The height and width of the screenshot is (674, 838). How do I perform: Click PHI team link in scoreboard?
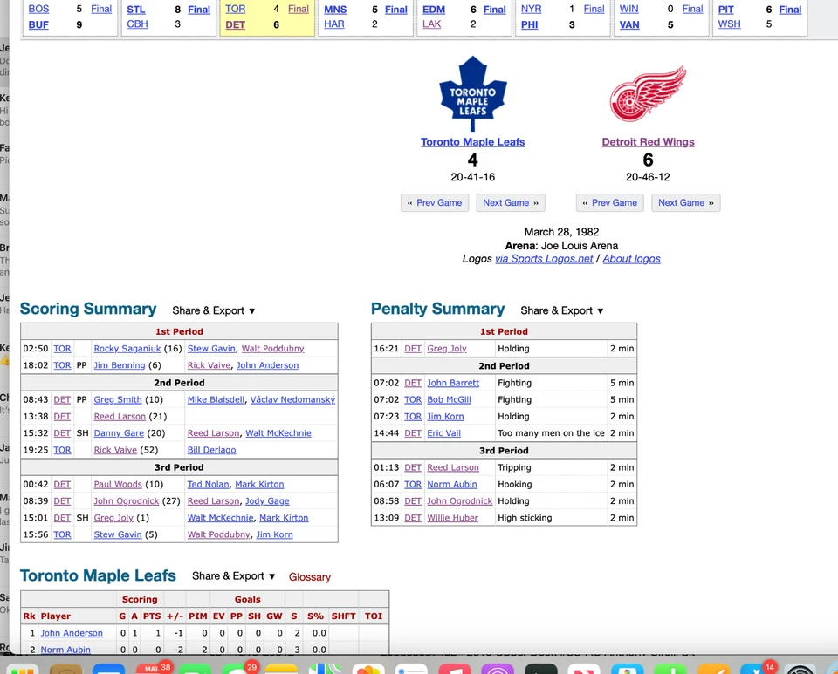click(x=530, y=24)
